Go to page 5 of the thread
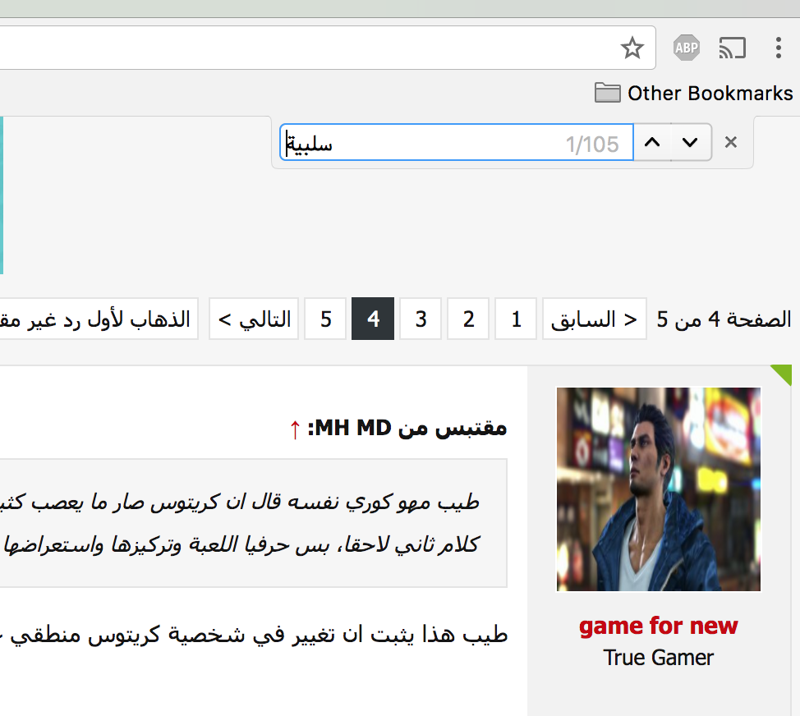800x716 pixels. [325, 319]
